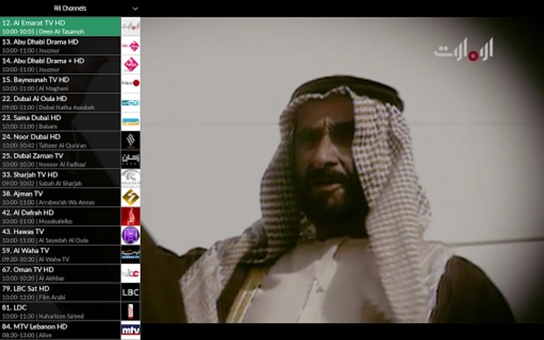
Task: Watch channel 59. Al Waha TV
Action: pos(60,254)
